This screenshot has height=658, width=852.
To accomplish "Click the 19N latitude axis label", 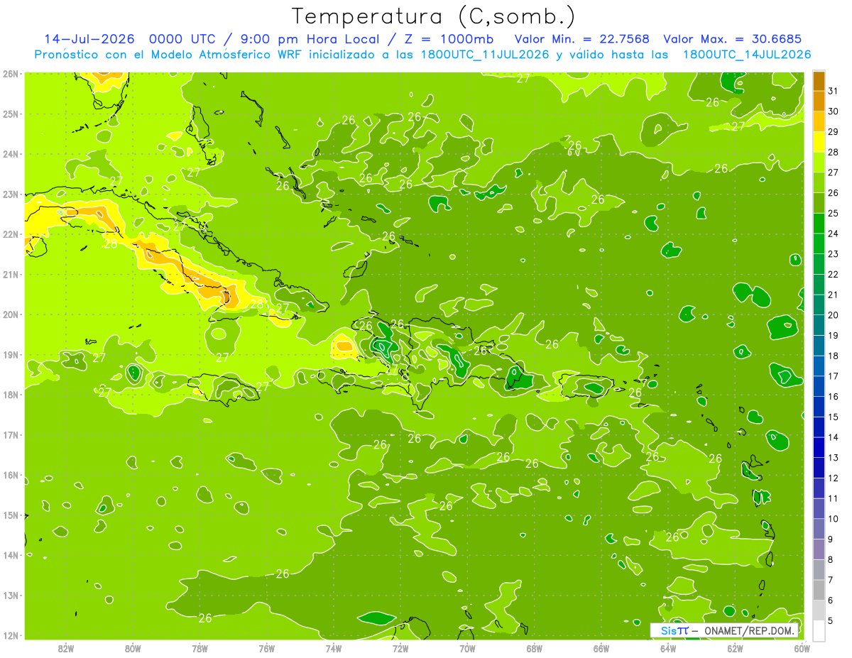I will 10,354.
